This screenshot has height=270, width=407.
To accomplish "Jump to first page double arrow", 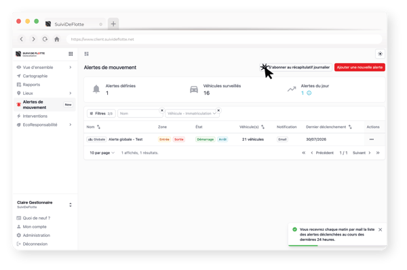I will 304,153.
